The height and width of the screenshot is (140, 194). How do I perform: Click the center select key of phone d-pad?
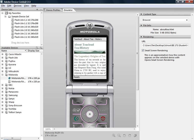click(90, 114)
